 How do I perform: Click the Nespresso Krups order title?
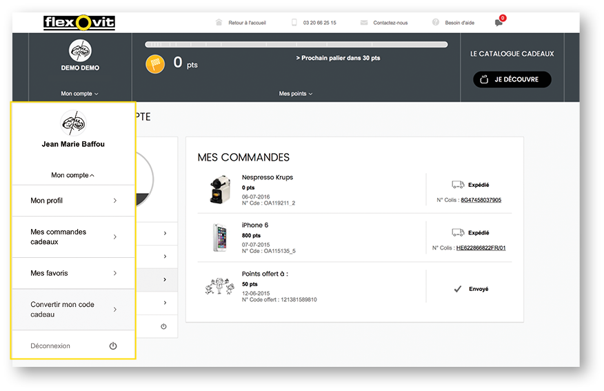(268, 177)
